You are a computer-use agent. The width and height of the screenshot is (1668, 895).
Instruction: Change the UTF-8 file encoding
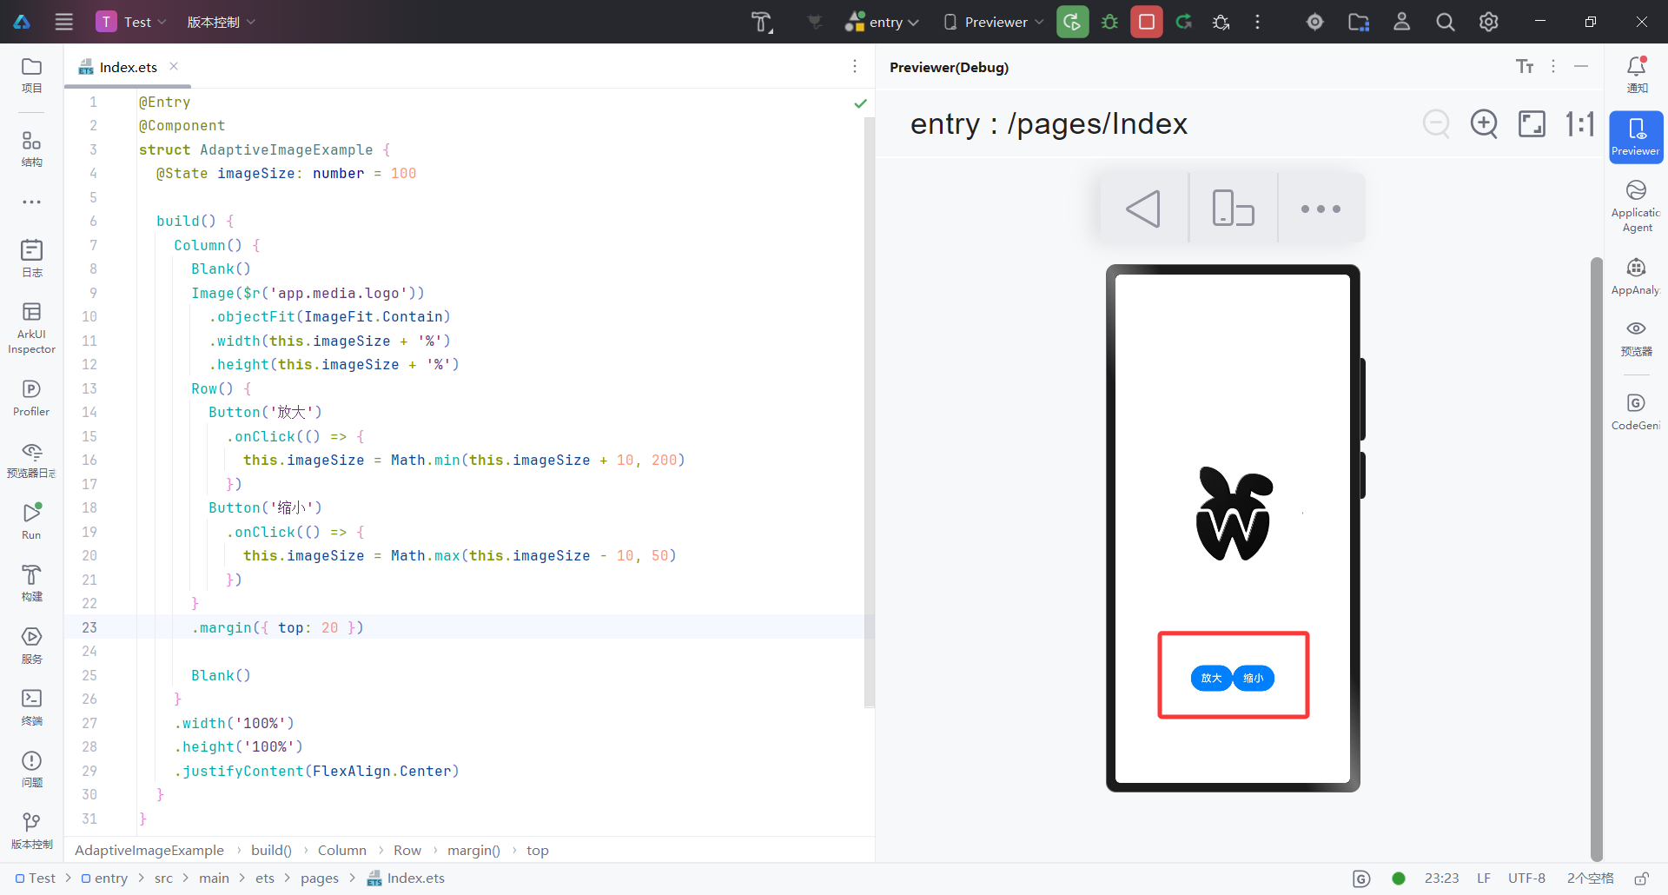click(1526, 878)
